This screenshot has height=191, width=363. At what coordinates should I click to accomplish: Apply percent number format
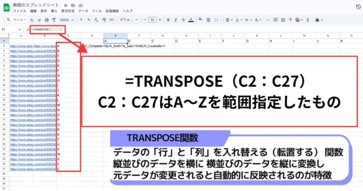pyautogui.click(x=89, y=20)
